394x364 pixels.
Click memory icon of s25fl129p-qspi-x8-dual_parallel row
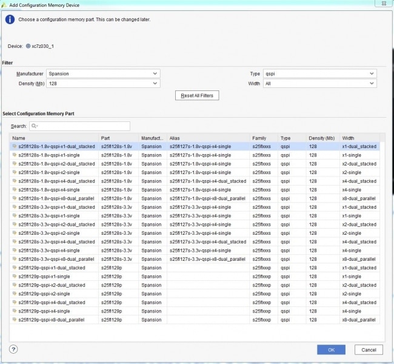coord(15,320)
